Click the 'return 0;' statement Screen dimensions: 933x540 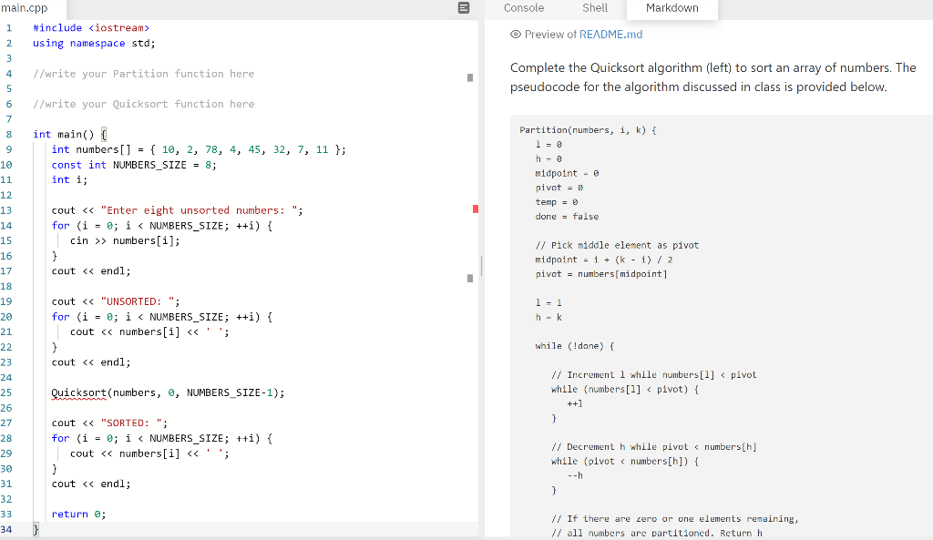coord(78,515)
